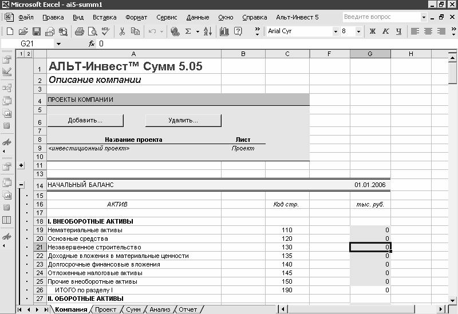The width and height of the screenshot is (458, 314).
Task: Open the Файл menu
Action: 26,18
